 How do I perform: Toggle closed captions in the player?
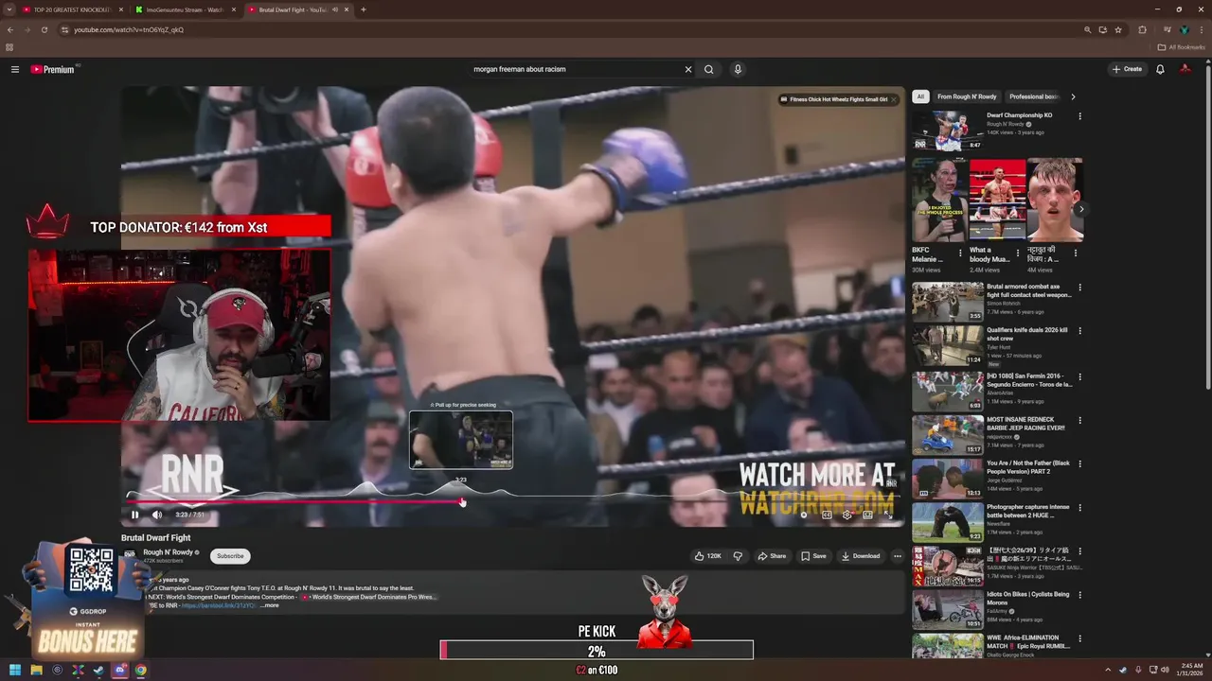(827, 515)
